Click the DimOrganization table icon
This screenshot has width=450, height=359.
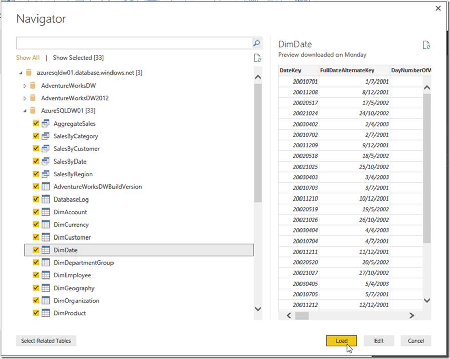46,300
